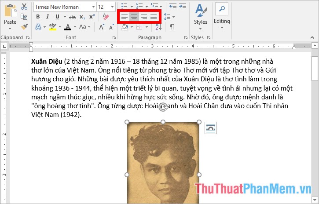Click the Clear All Formatting eraser icon

coord(106,17)
